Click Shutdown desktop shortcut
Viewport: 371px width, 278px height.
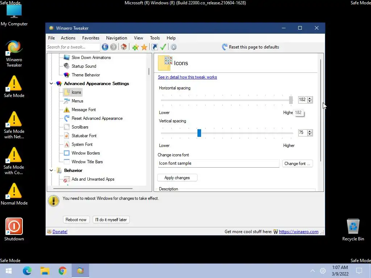pos(14,229)
